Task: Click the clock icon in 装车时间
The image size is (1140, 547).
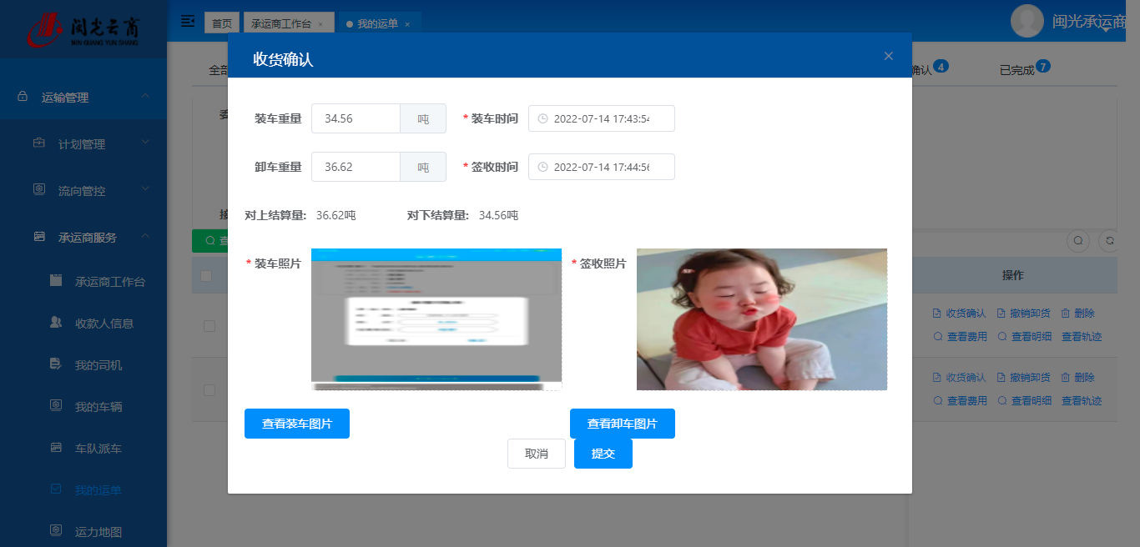Action: click(542, 119)
